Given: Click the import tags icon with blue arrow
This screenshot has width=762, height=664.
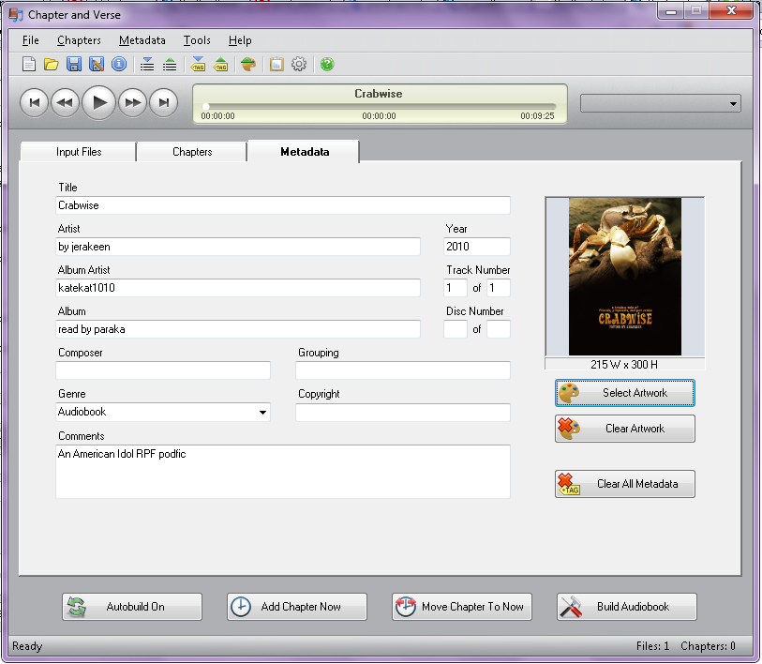Looking at the screenshot, I should click(x=198, y=65).
